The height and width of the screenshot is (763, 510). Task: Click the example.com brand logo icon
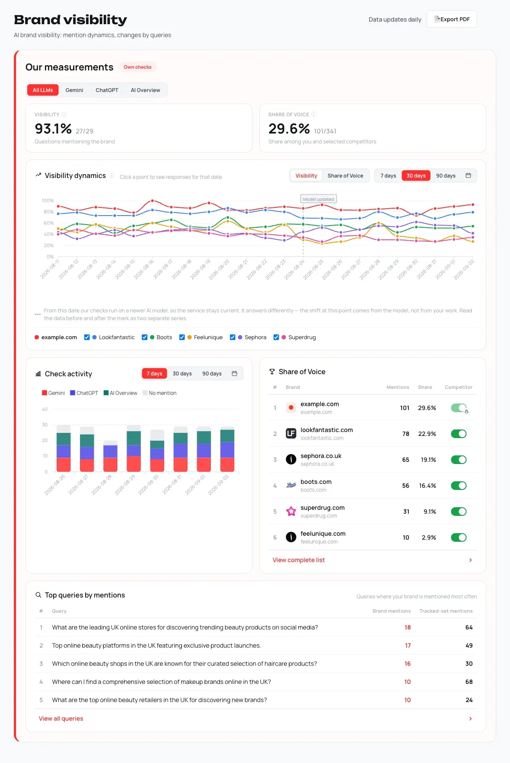tap(291, 407)
